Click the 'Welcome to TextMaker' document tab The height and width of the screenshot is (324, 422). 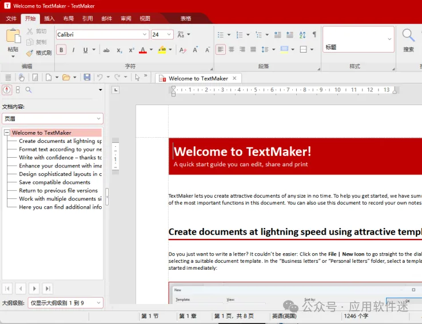[198, 78]
